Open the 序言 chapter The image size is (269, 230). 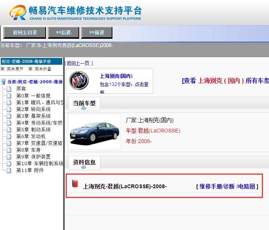[21, 88]
